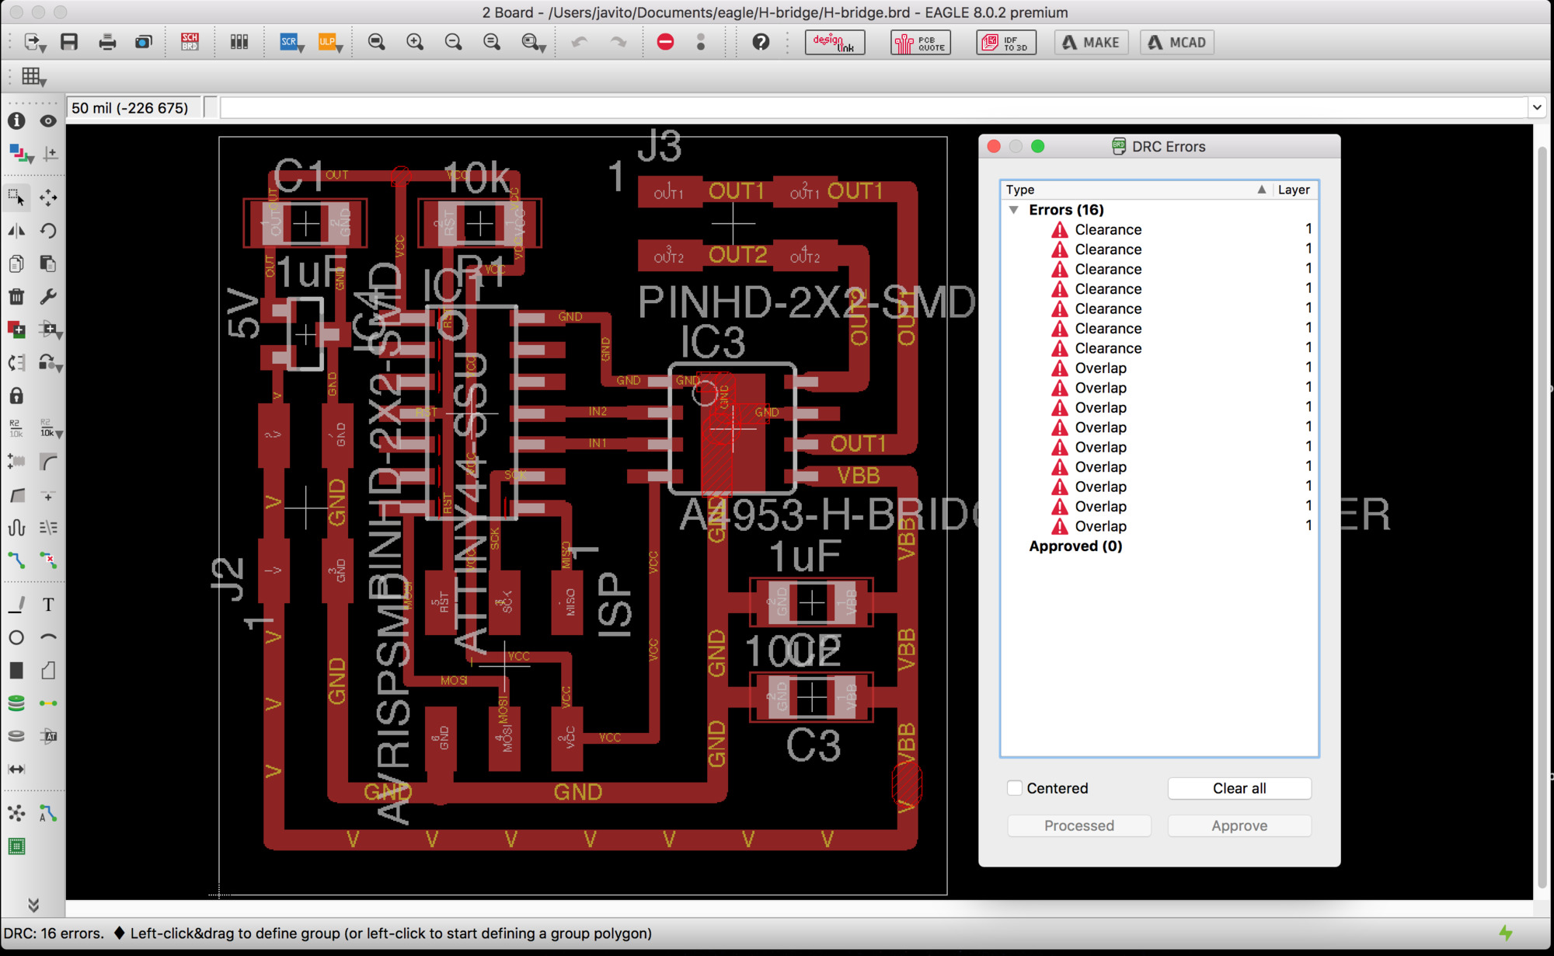Open Help question mark icon

pos(761,42)
